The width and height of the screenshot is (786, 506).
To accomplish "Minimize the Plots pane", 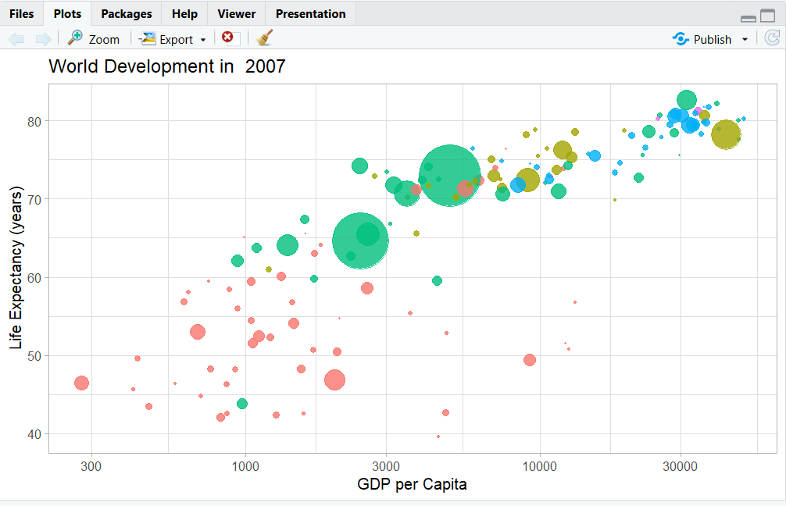I will click(x=748, y=17).
